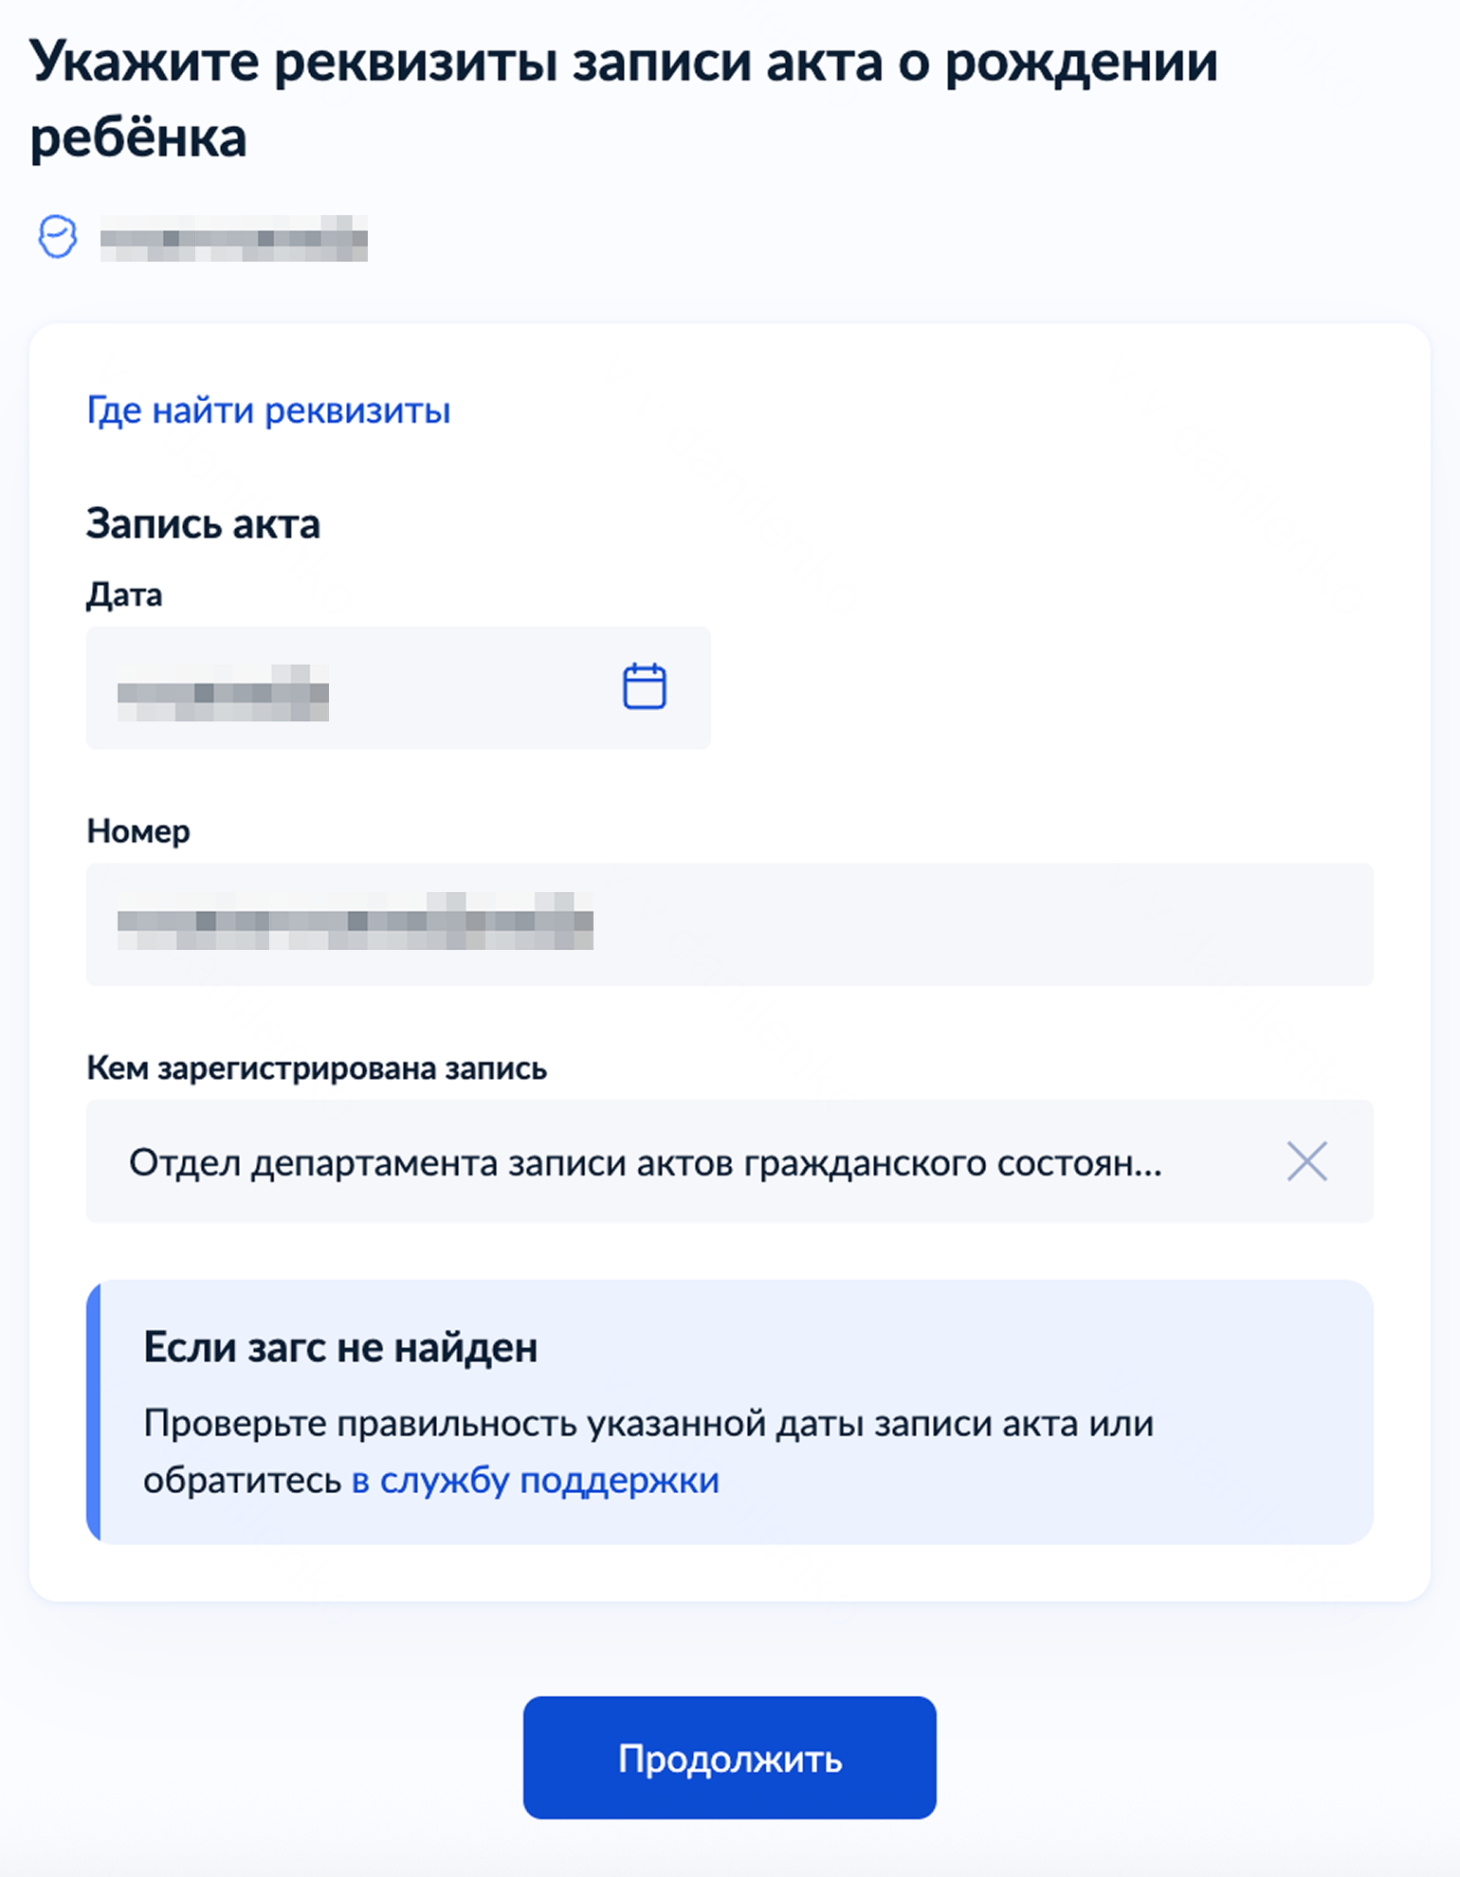This screenshot has height=1877, width=1460.
Task: Open the 'Где найти реквизиты' link
Action: (268, 410)
